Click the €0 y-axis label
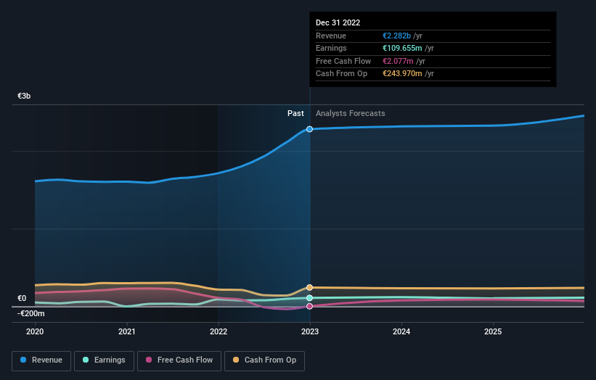The height and width of the screenshot is (380, 596). coord(22,298)
